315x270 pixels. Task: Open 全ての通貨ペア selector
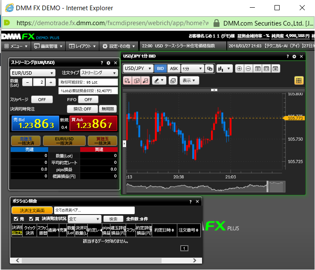pyautogui.click(x=94, y=210)
